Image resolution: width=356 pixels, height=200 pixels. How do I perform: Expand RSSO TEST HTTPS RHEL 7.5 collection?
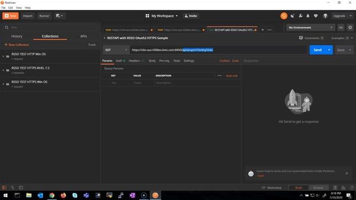tap(3, 70)
